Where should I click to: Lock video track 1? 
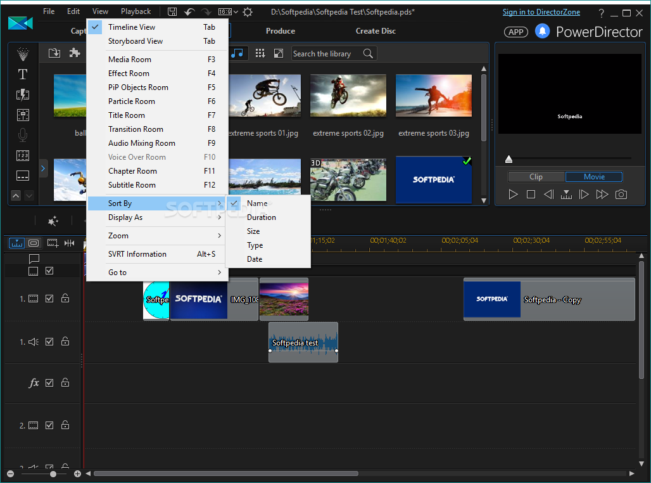65,298
